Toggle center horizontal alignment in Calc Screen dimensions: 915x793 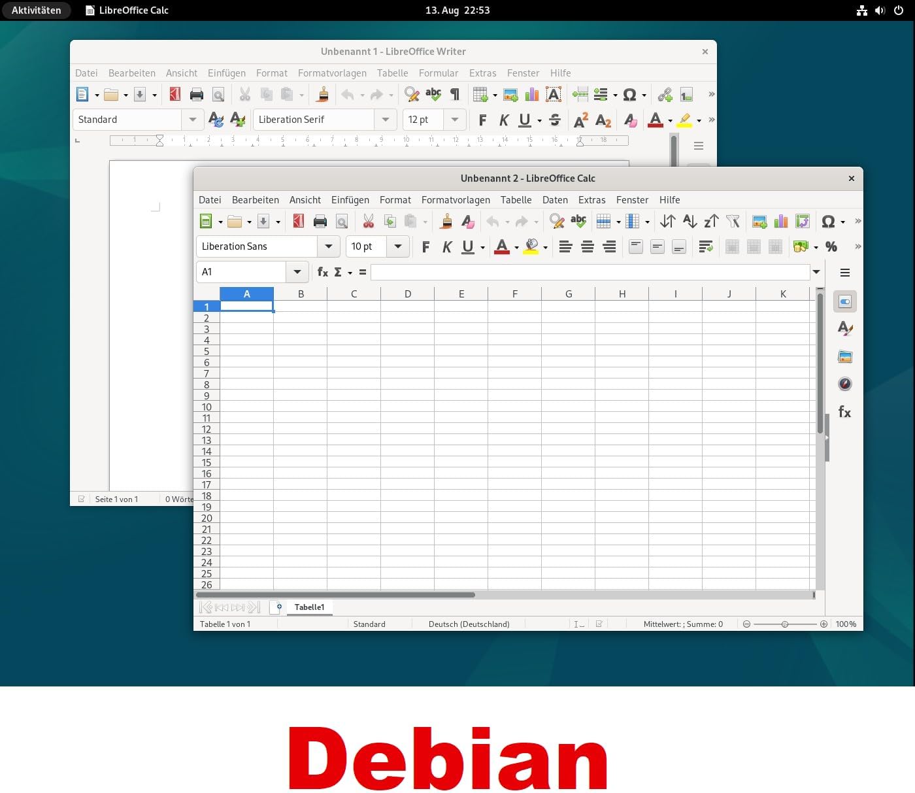click(x=588, y=246)
